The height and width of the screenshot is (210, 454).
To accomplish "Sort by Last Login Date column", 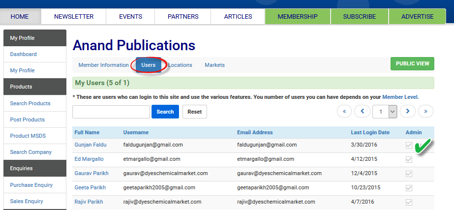I will click(370, 132).
